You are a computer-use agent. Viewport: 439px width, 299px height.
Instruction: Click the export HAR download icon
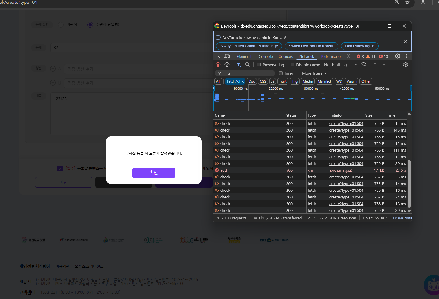[x=384, y=65]
